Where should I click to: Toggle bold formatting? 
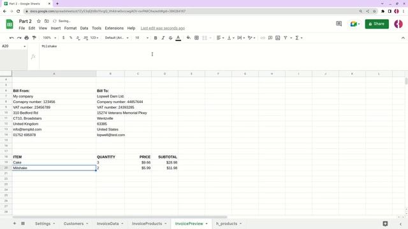[156, 38]
